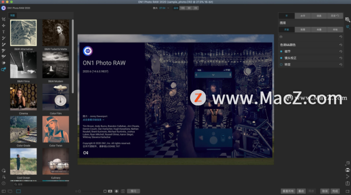Select the Culinary preset thumbnail
The height and width of the screenshot is (195, 351).
click(56, 161)
